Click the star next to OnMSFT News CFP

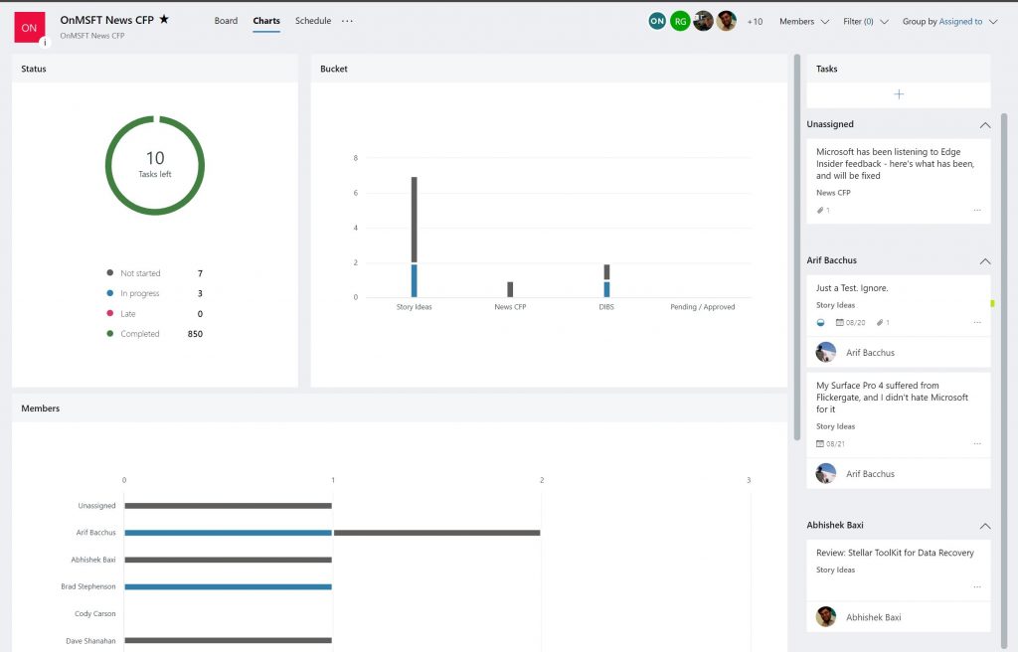point(165,17)
